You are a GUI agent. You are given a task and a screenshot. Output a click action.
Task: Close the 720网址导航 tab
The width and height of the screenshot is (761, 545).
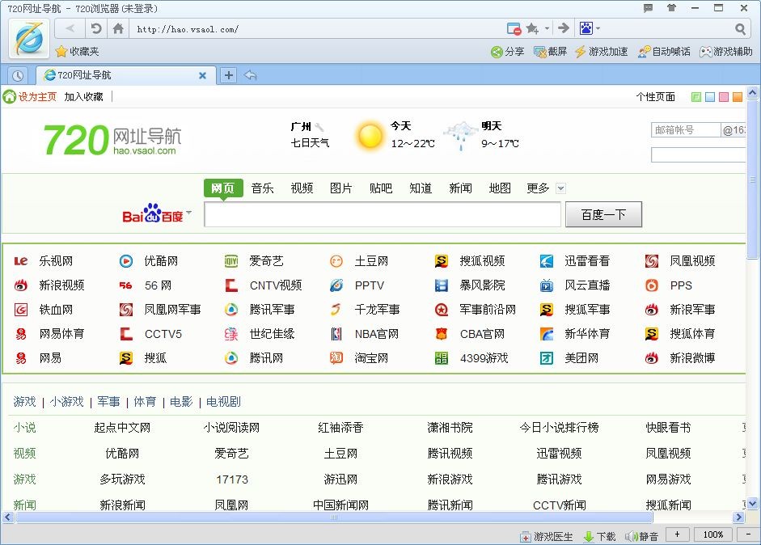pyautogui.click(x=202, y=75)
